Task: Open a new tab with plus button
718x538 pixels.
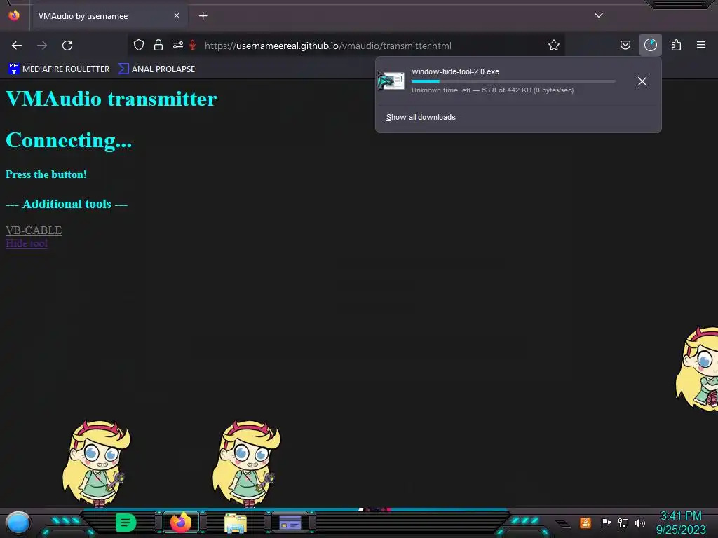Action: (x=203, y=16)
